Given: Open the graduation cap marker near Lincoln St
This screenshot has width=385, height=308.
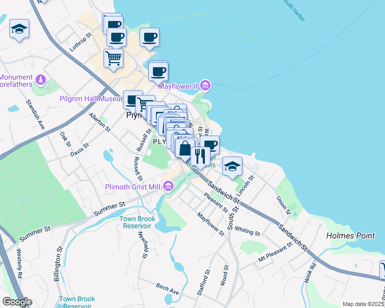Looking at the screenshot, I should coord(232,166).
